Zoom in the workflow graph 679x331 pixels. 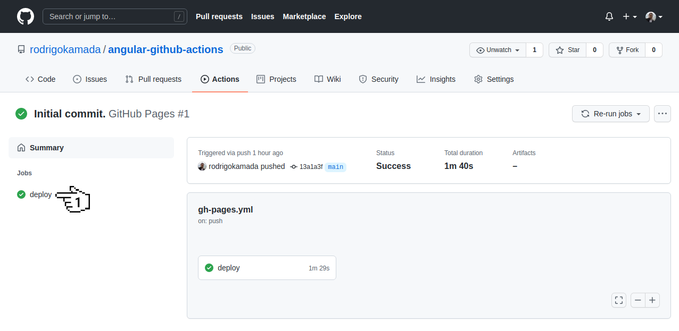click(652, 300)
